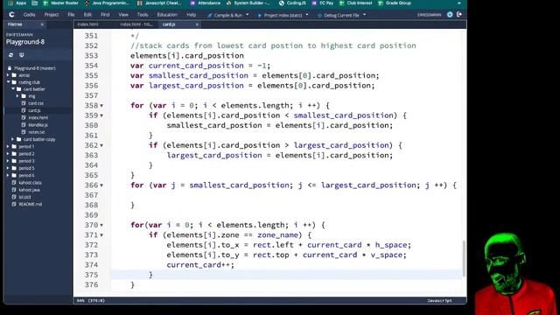This screenshot has height=315, width=560.
Task: Collapse the card battler folder
Action: (x=13, y=89)
